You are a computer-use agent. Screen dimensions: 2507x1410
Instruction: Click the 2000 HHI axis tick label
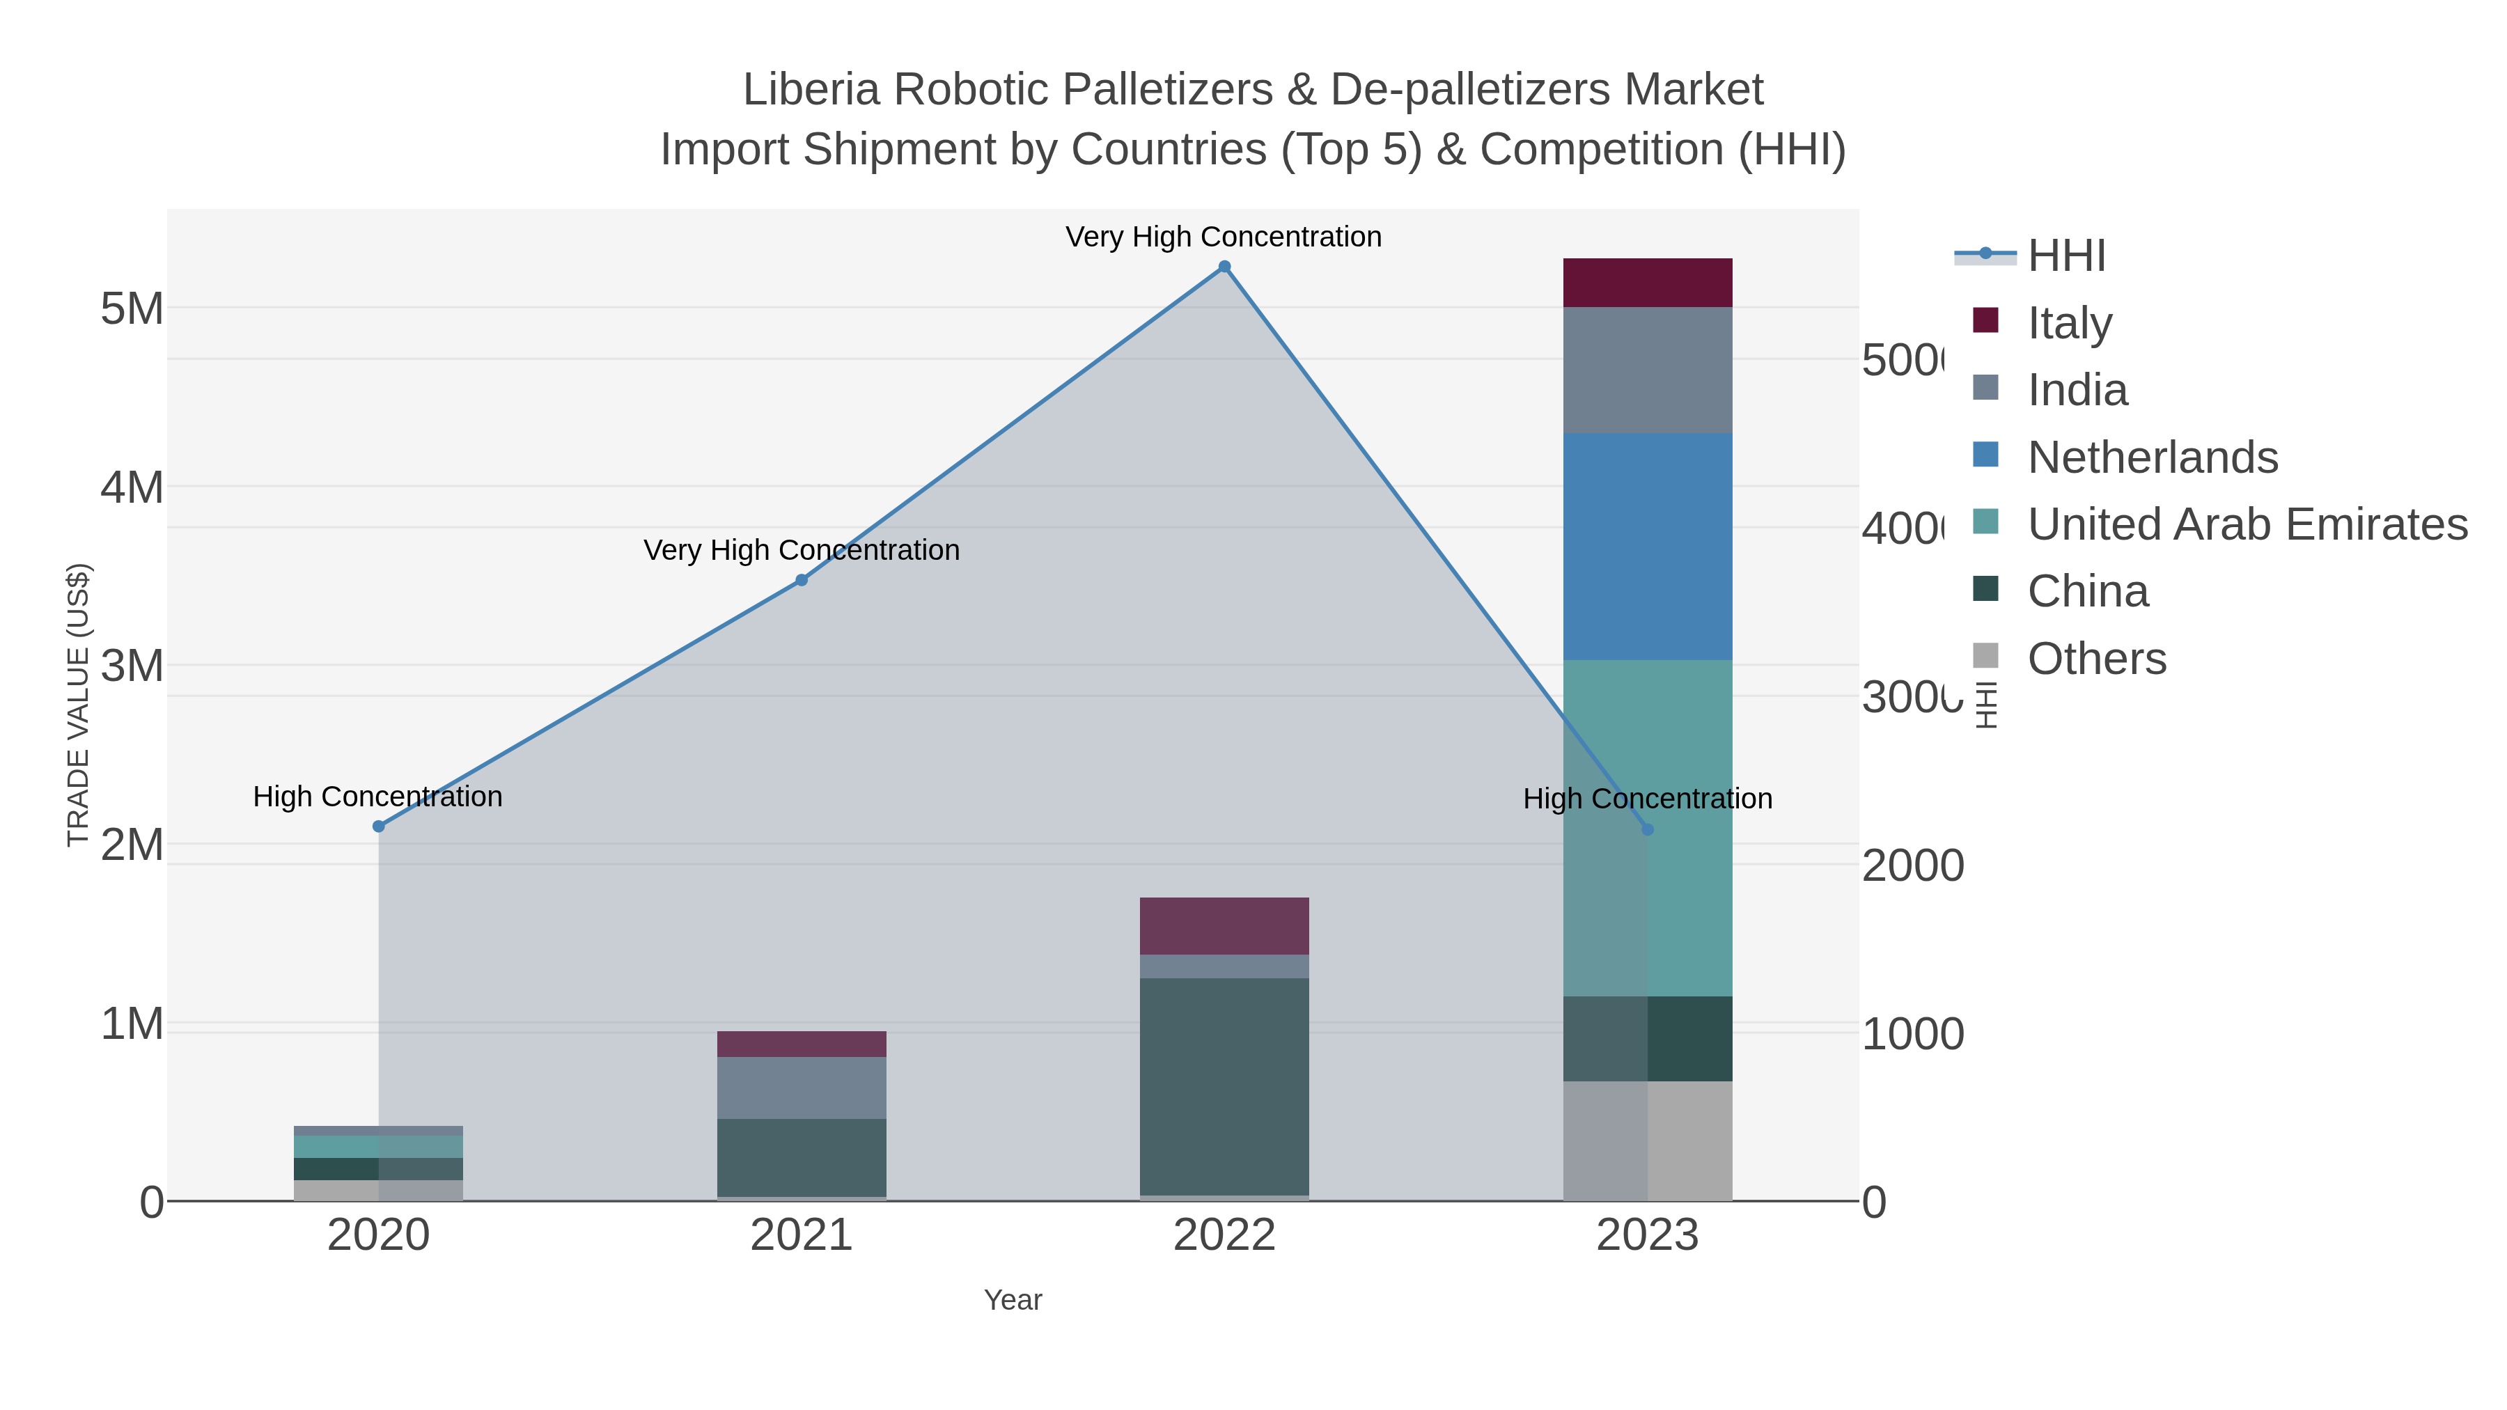point(1912,865)
